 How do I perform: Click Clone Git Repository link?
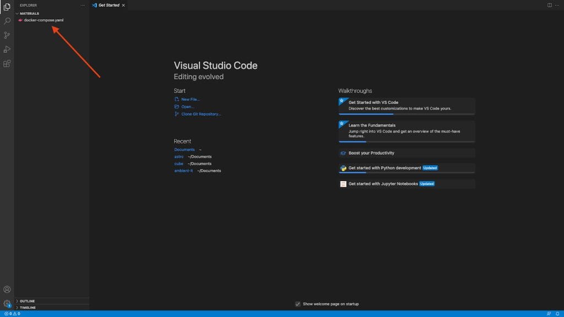[x=201, y=114]
